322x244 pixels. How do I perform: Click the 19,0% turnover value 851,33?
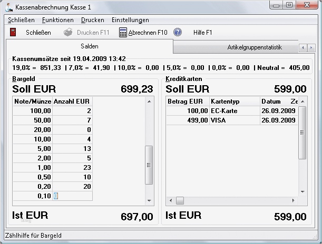point(51,68)
